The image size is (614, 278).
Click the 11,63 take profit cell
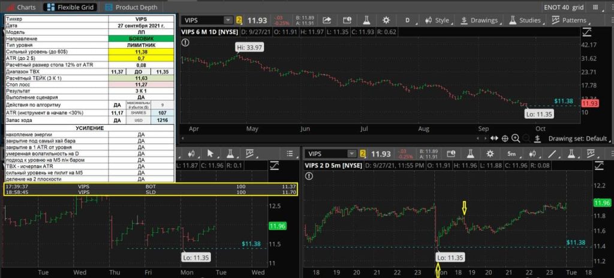[x=142, y=79]
